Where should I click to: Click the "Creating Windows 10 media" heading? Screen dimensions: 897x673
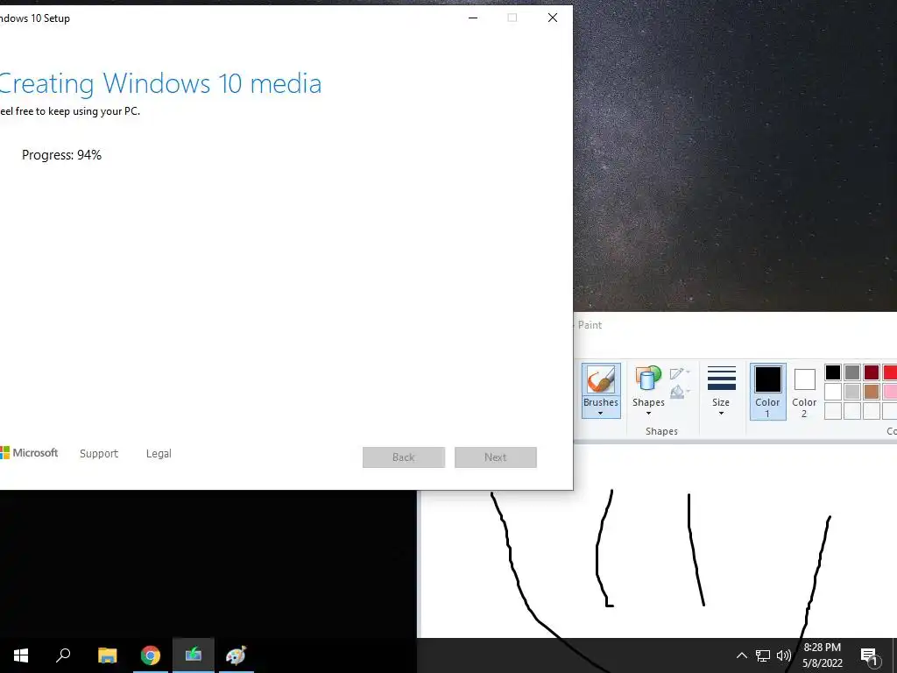pos(160,83)
